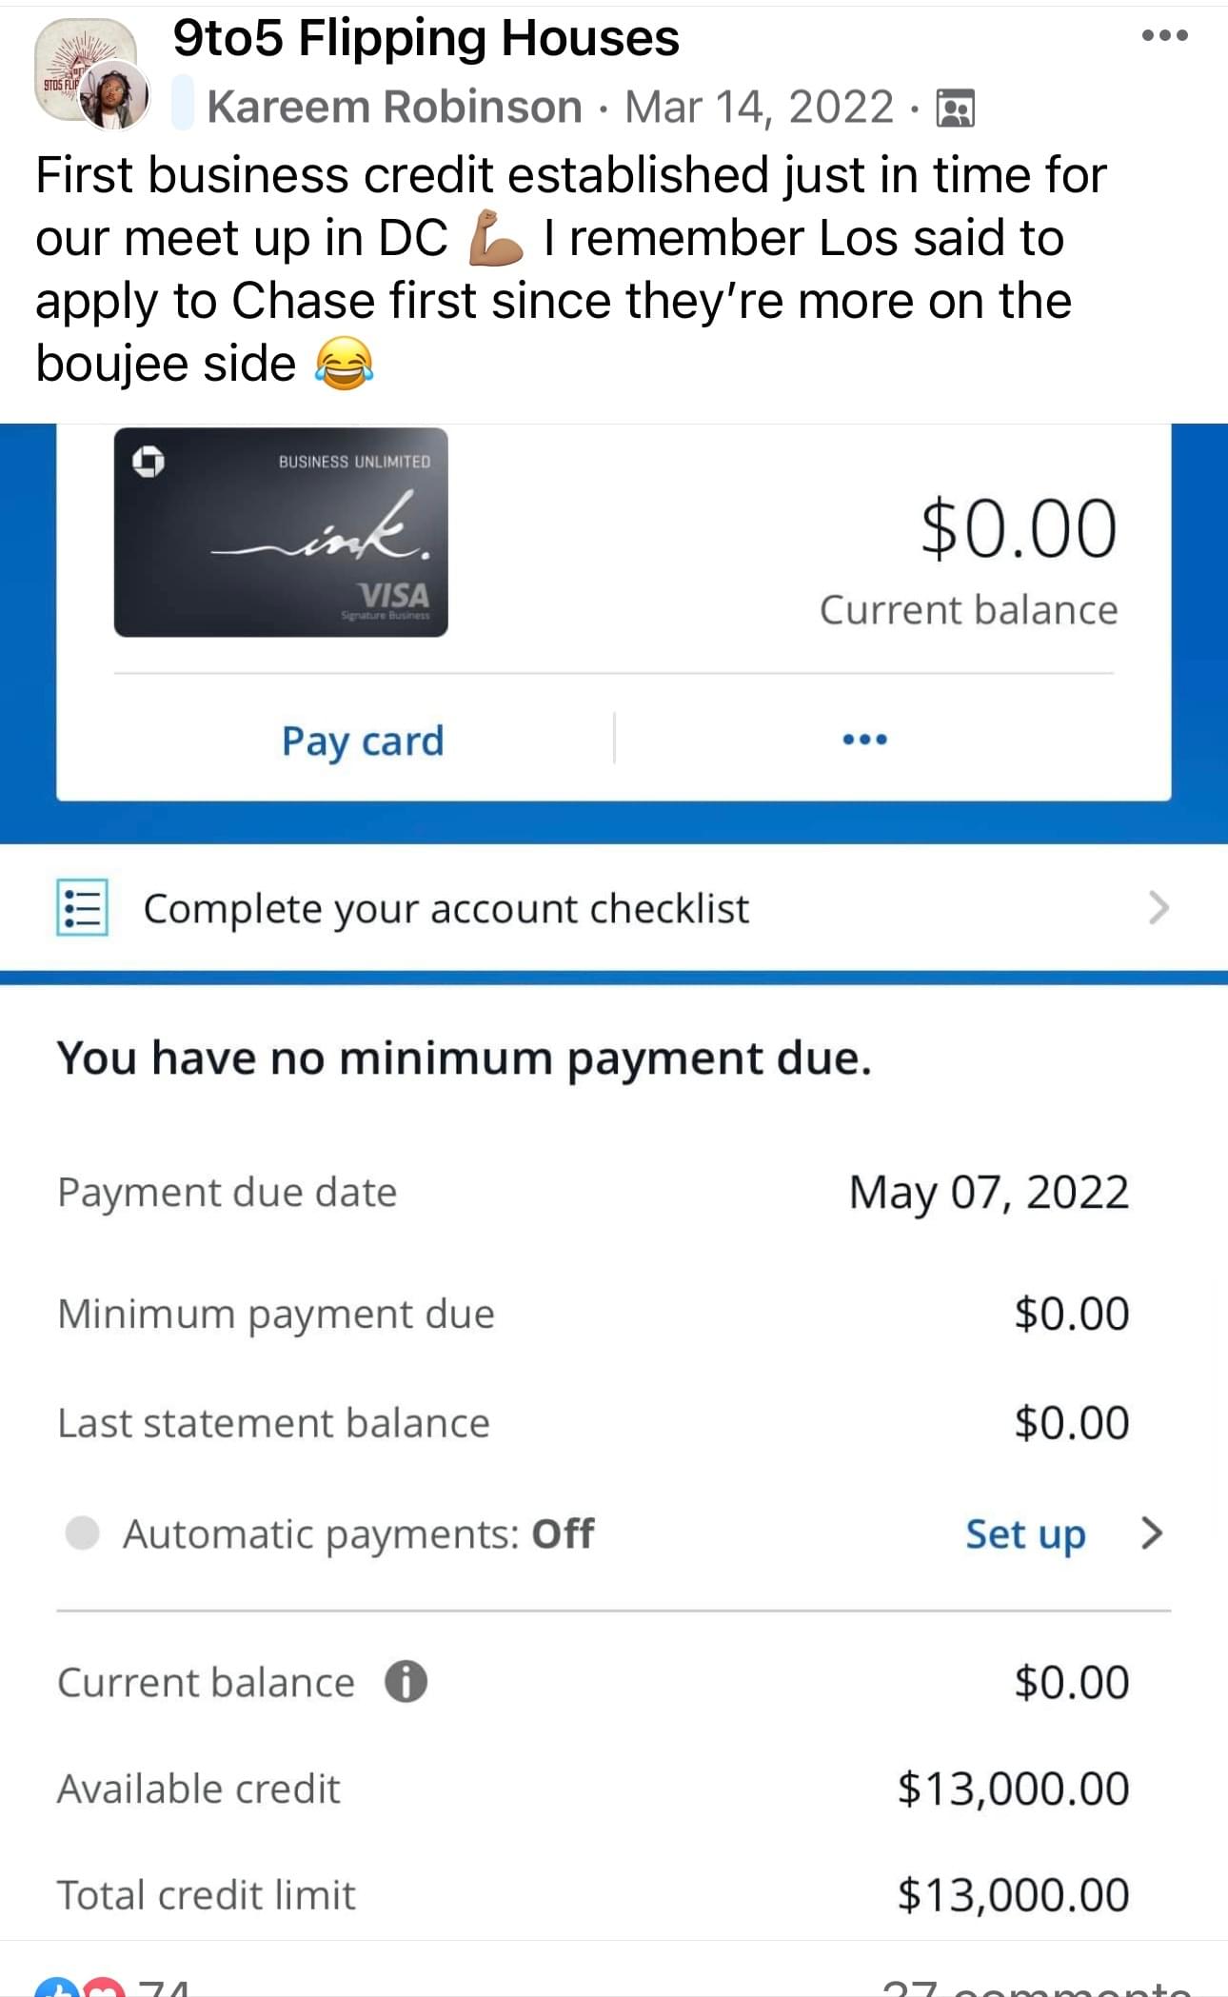This screenshot has width=1228, height=1997.
Task: Select the Pay card option
Action: tap(363, 741)
